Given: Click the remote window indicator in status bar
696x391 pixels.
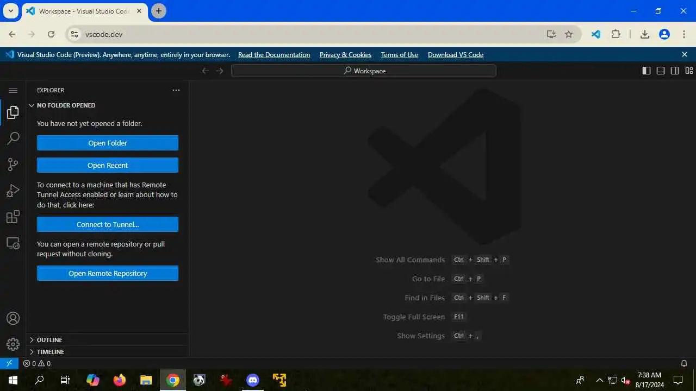Looking at the screenshot, I should point(9,363).
